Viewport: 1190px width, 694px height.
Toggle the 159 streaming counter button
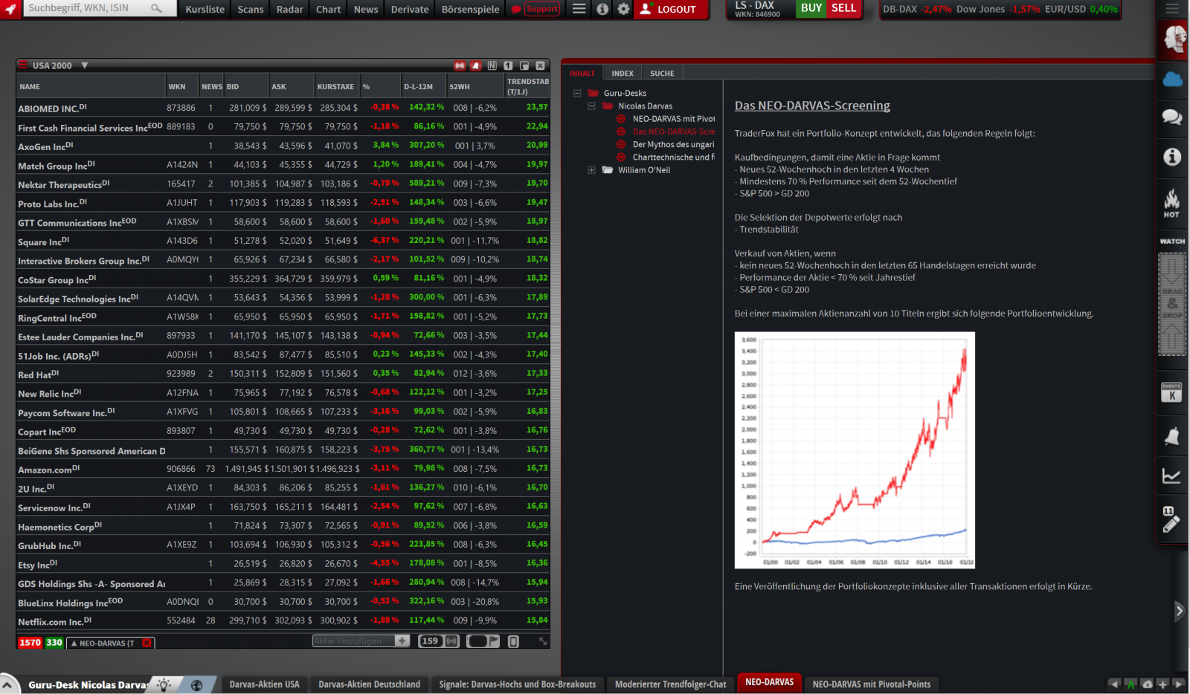click(439, 641)
